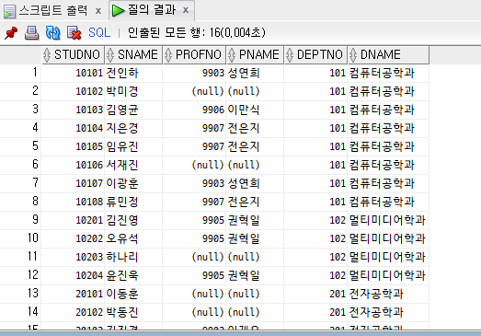Click sort arrows icon on DNAME header
The height and width of the screenshot is (336, 481).
353,55
